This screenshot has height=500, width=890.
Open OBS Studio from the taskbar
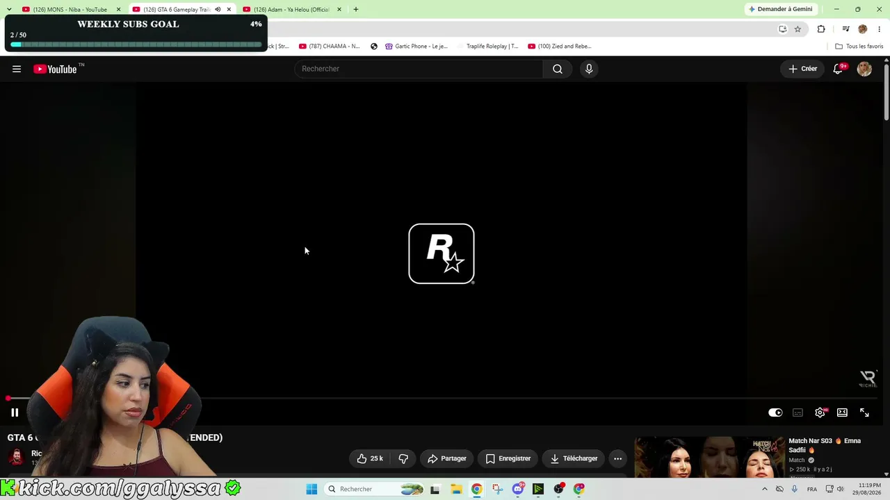click(558, 489)
